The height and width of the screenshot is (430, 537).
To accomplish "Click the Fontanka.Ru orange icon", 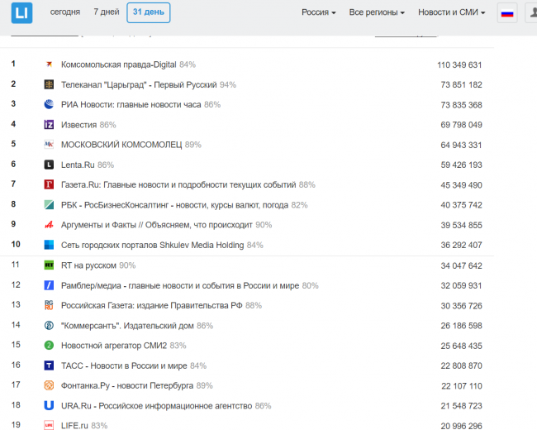I will coord(49,385).
